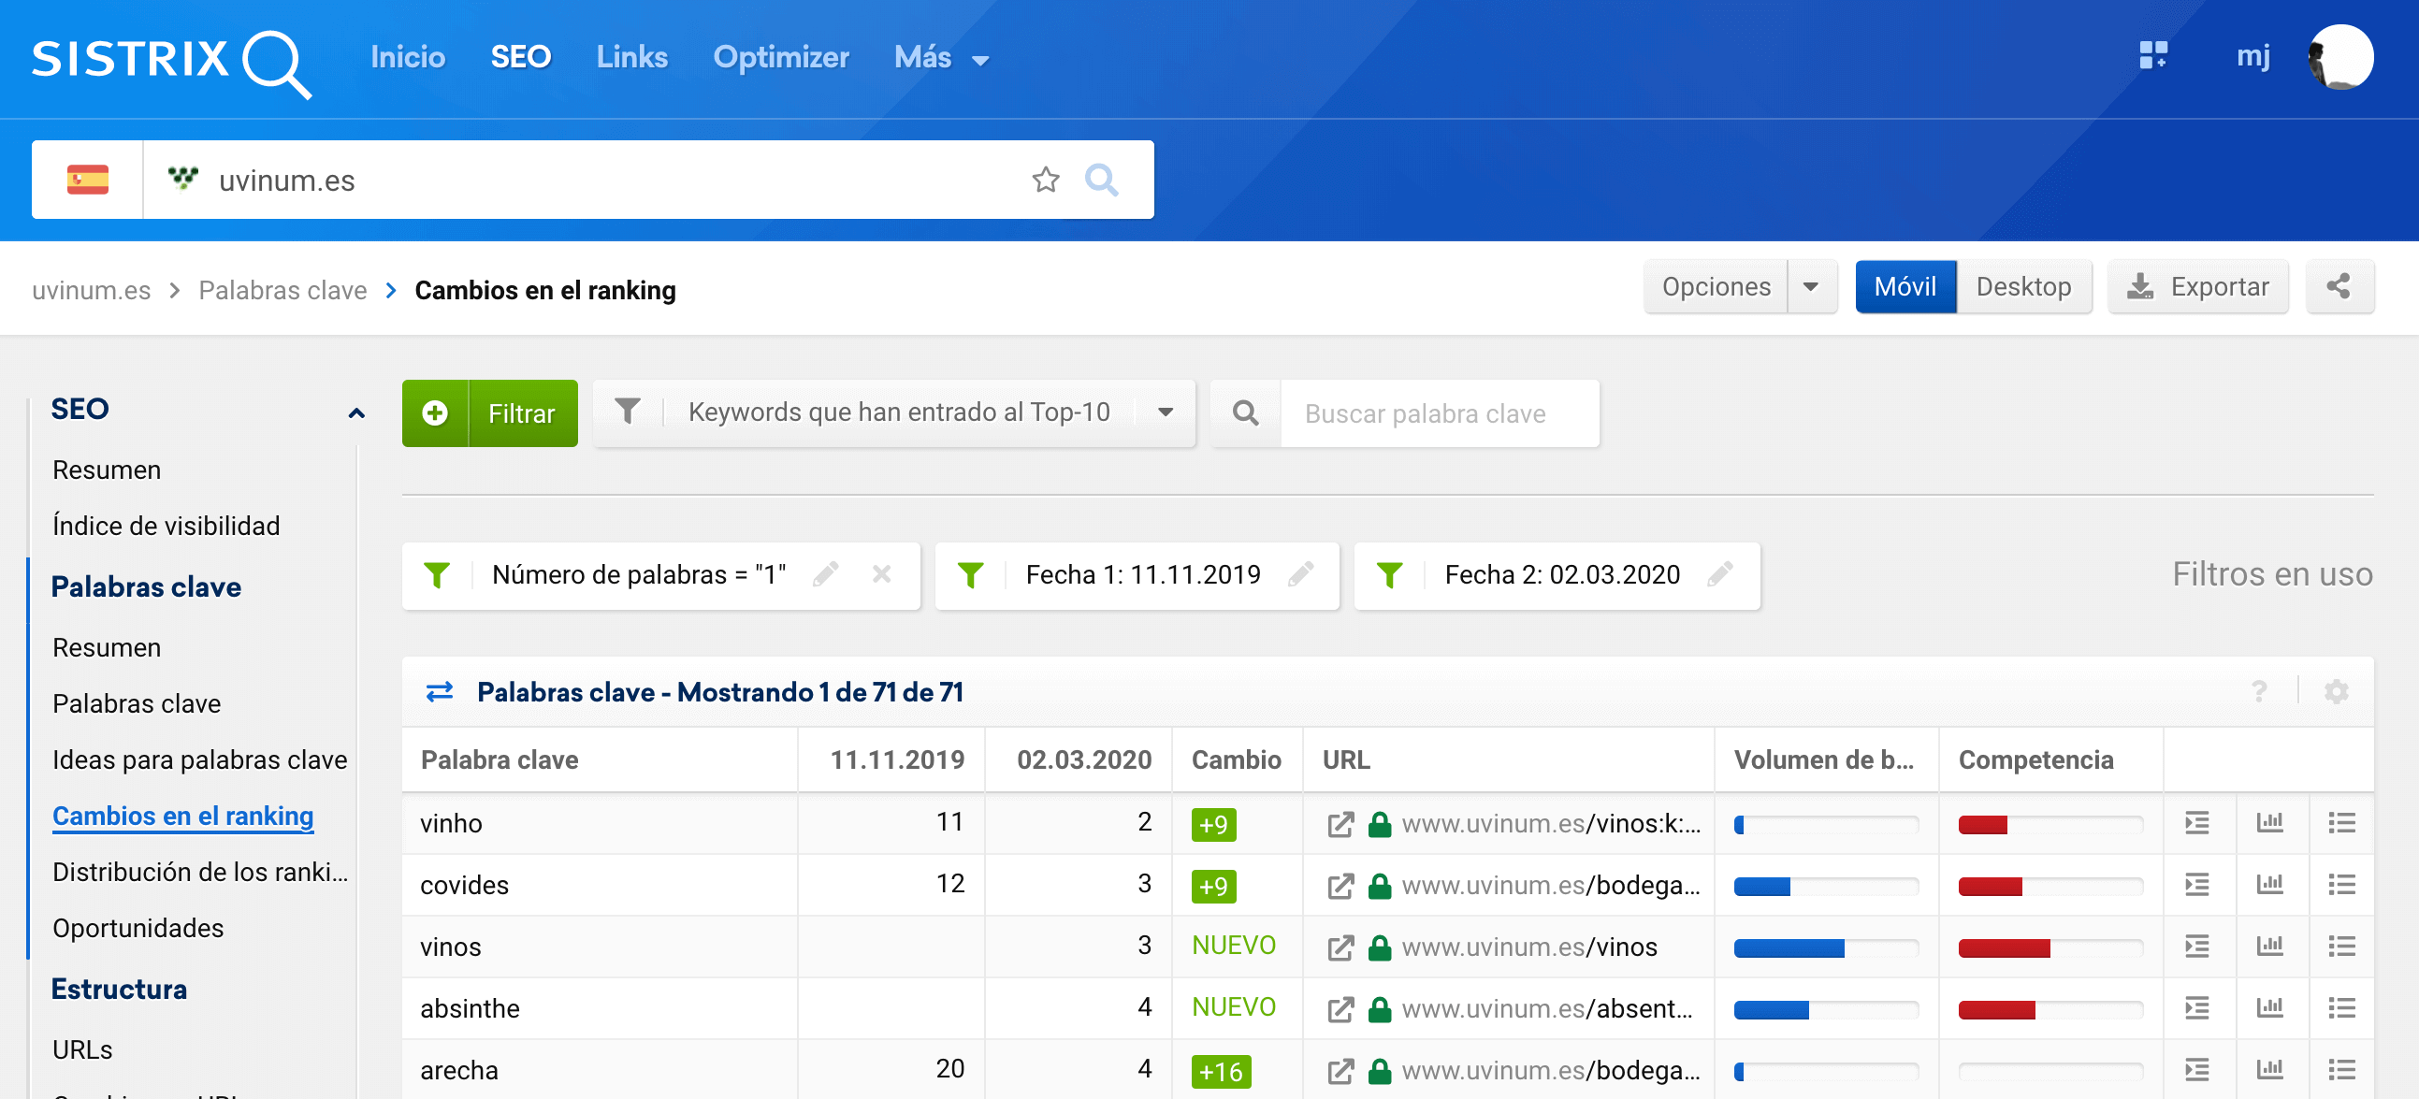Image resolution: width=2419 pixels, height=1099 pixels.
Task: Click the favorite star icon in search bar
Action: (1045, 179)
